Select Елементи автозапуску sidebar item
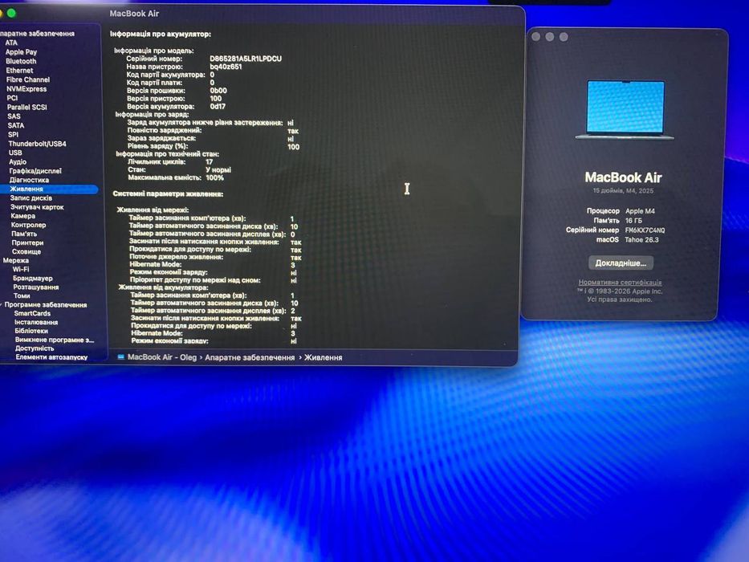 [x=51, y=357]
